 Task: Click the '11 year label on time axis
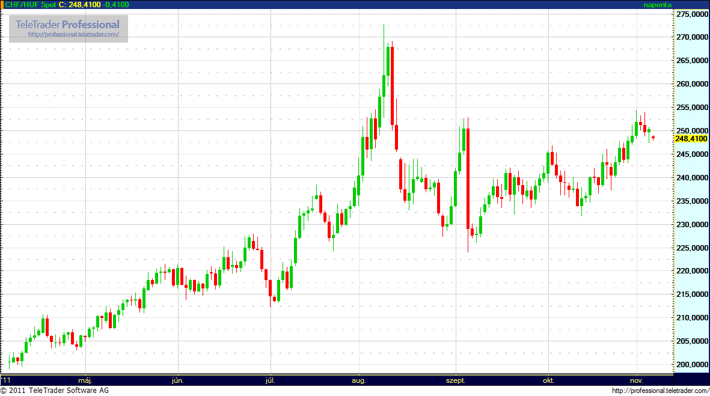[6, 380]
